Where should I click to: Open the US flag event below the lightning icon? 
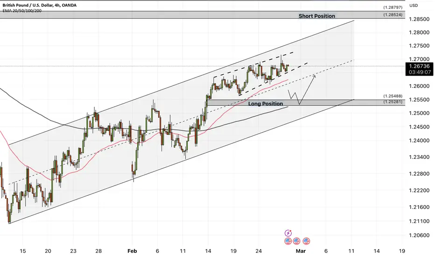(x=288, y=241)
